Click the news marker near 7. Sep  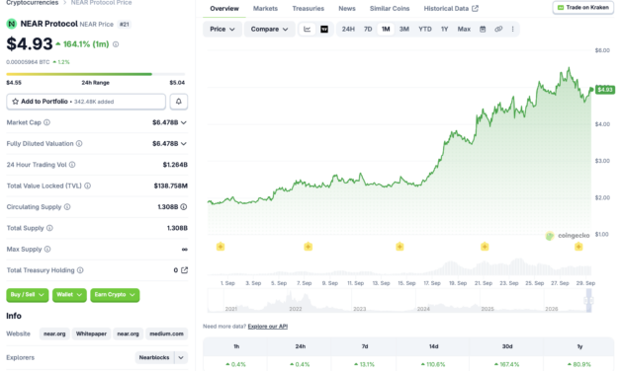[309, 247]
